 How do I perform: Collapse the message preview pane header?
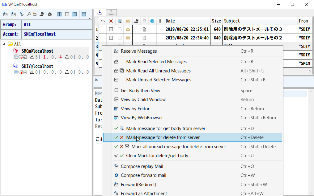click(97, 80)
